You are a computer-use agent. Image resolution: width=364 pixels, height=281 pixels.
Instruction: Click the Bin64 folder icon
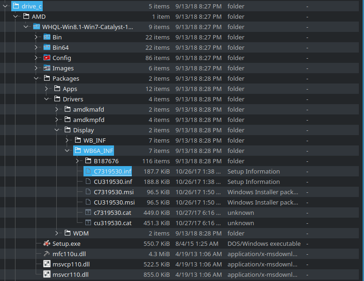(47, 47)
